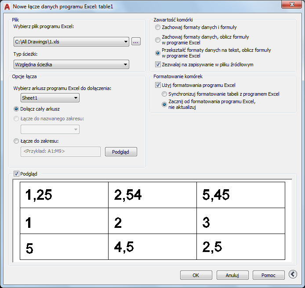Click the OK button
Image resolution: width=305 pixels, height=288 pixels.
[196, 275]
